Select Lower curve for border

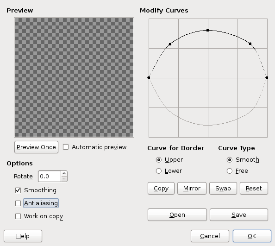159,171
